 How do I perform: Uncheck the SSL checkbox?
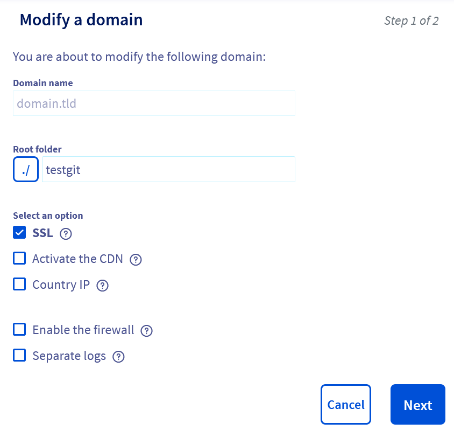coord(19,233)
